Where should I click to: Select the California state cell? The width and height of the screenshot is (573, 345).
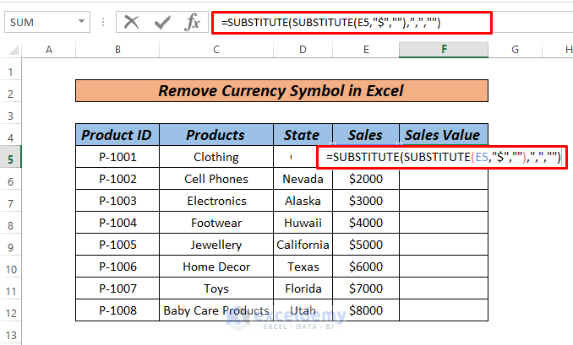(x=303, y=245)
